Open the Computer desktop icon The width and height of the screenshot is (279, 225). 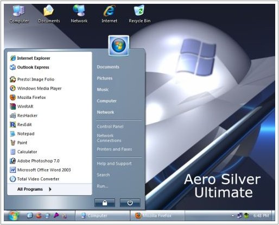pyautogui.click(x=19, y=14)
